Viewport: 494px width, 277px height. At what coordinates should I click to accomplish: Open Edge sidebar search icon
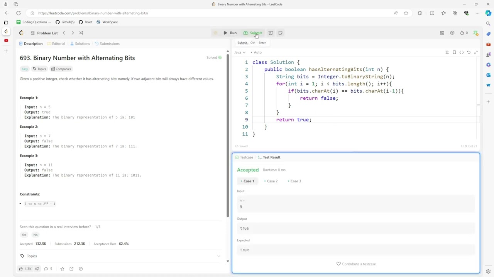click(488, 24)
